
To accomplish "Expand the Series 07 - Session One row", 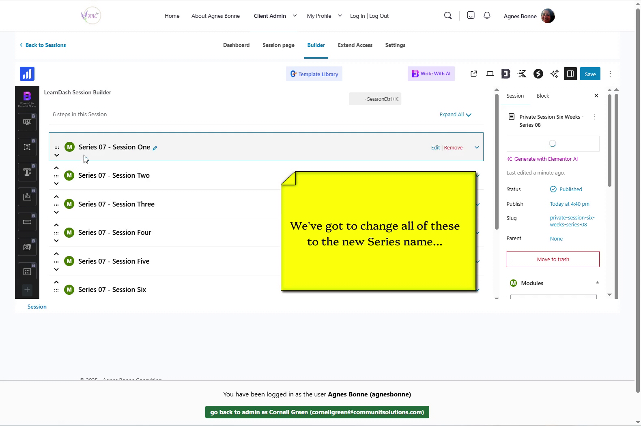I will pos(477,147).
